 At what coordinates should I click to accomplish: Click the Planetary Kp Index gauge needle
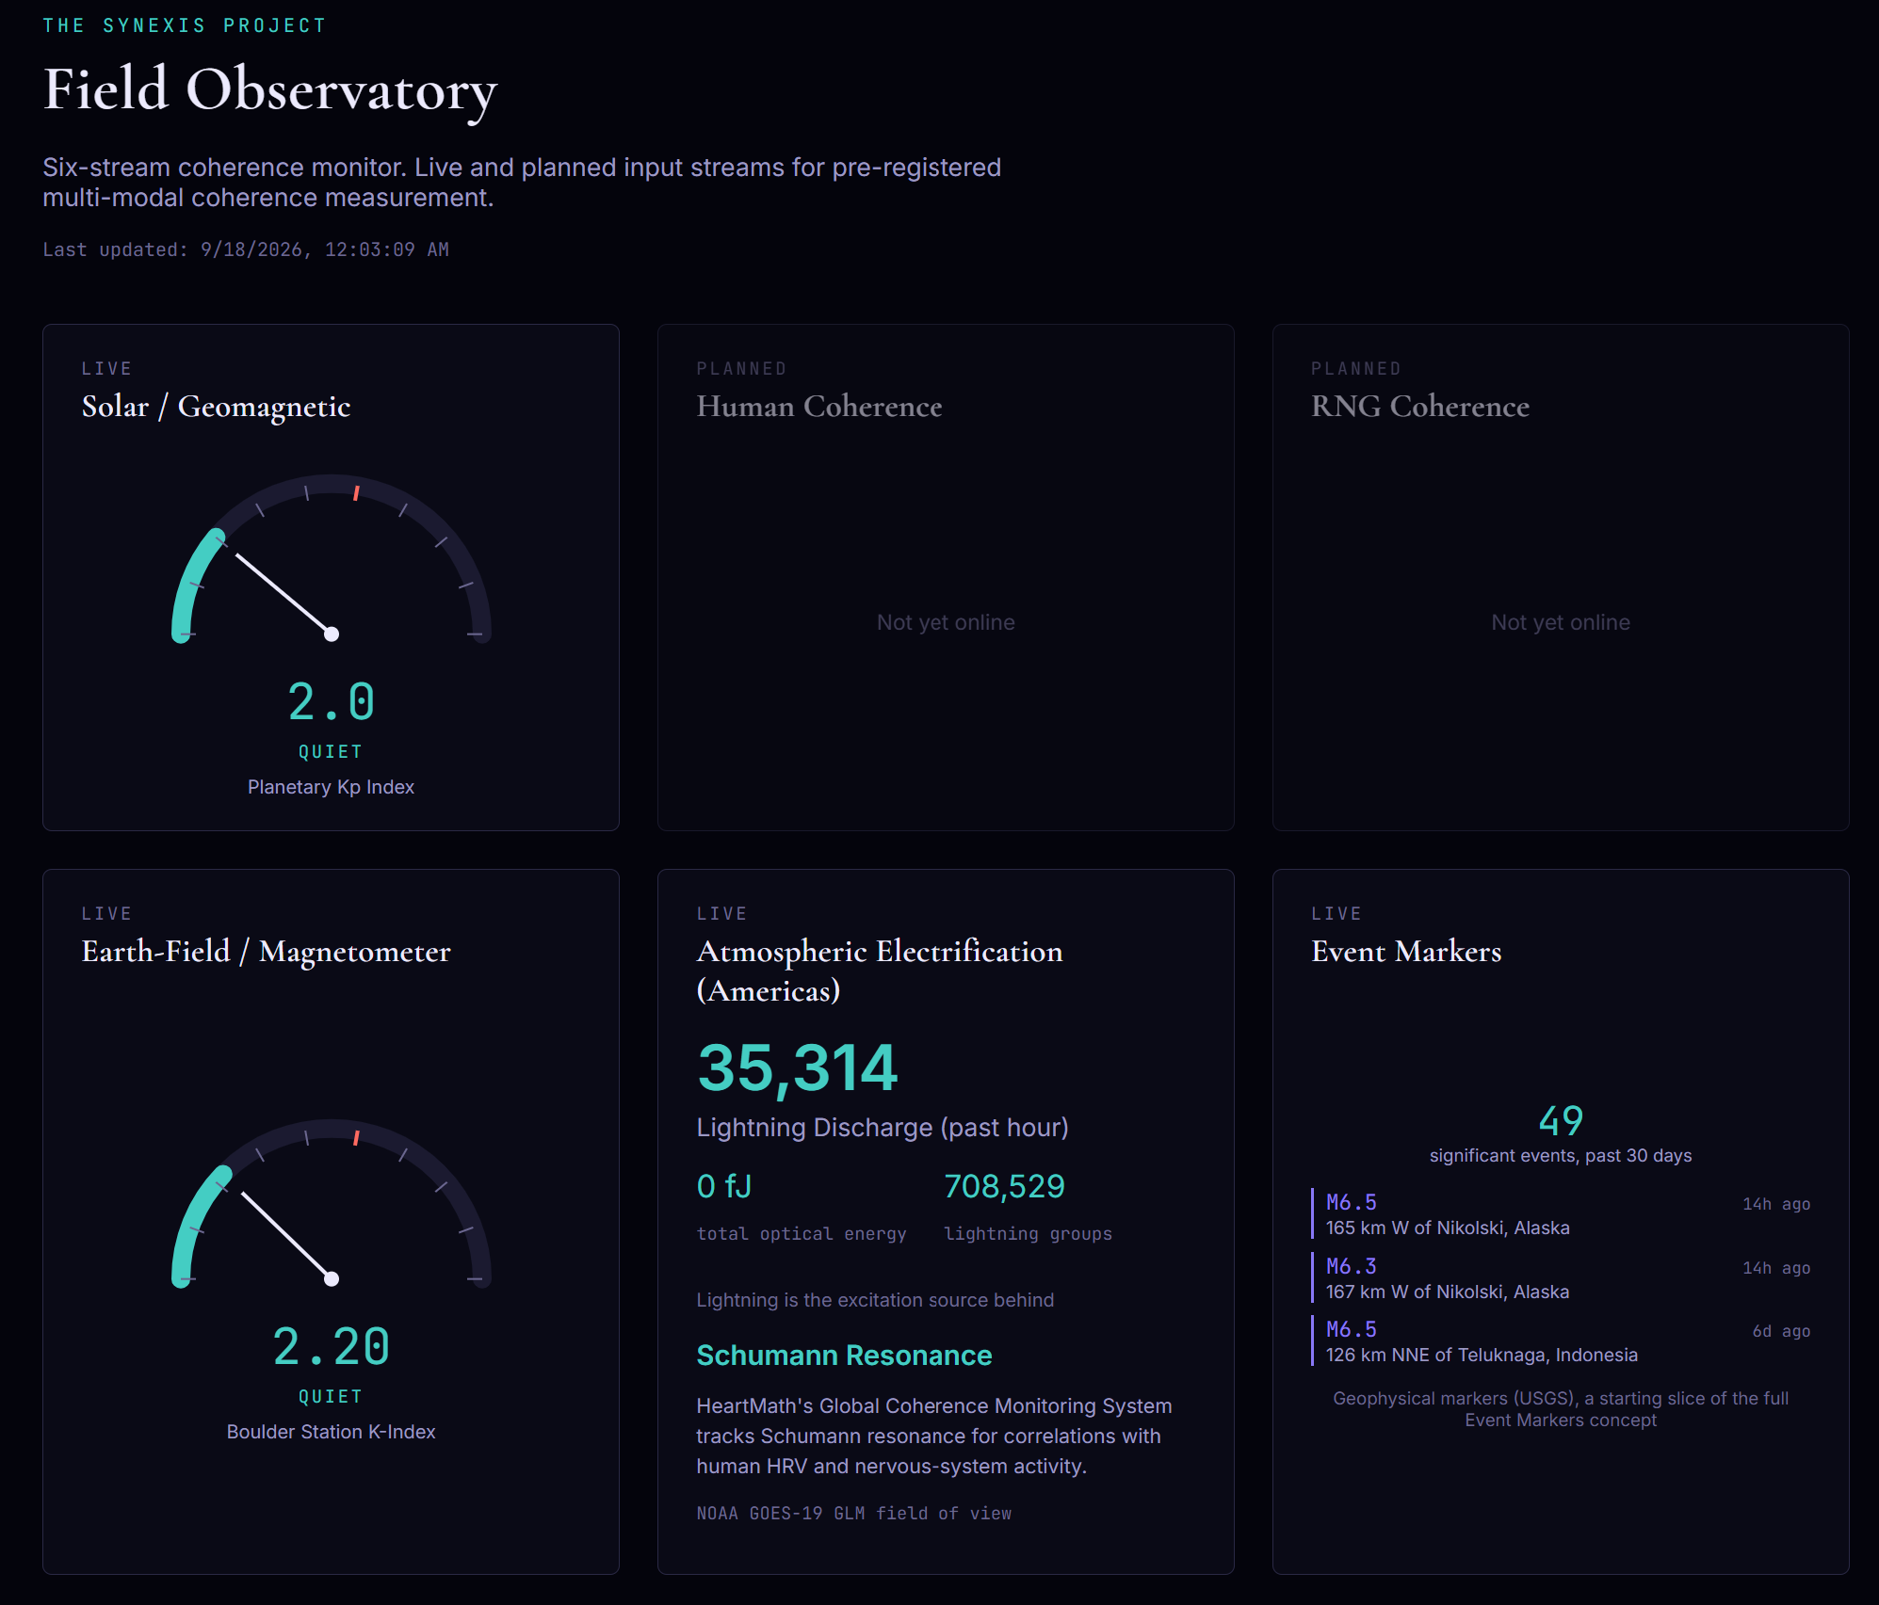point(283,594)
